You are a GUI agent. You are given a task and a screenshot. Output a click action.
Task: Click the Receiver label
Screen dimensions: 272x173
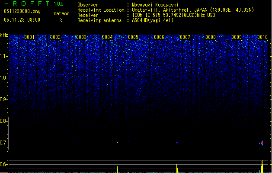click(88, 15)
